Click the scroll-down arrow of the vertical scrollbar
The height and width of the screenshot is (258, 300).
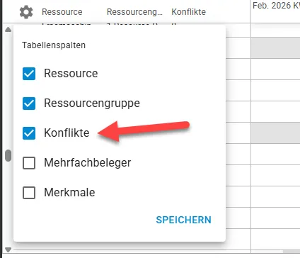pos(8,249)
